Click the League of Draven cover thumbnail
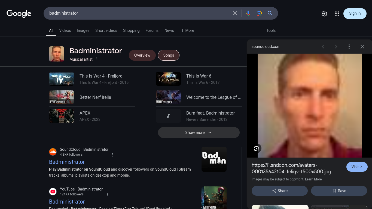The width and height of the screenshot is (372, 209). [168, 97]
